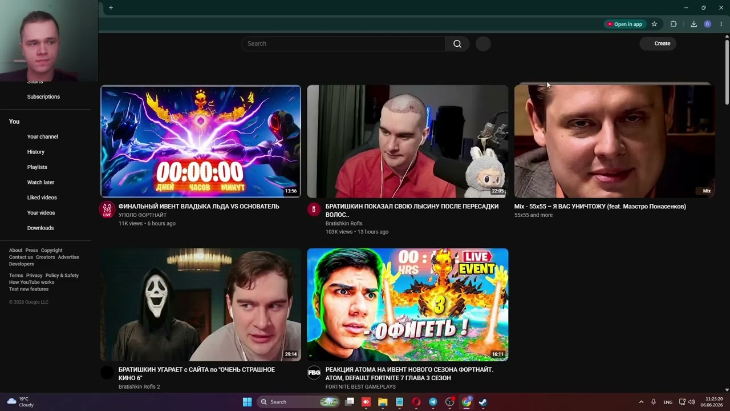The image size is (730, 411).
Task: Open the РЕАКЦИЯ АТОМА НА ИВЕНТ title
Action: click(x=409, y=373)
